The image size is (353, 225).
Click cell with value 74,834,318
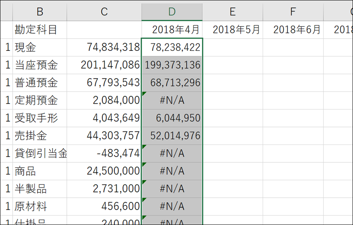click(104, 47)
